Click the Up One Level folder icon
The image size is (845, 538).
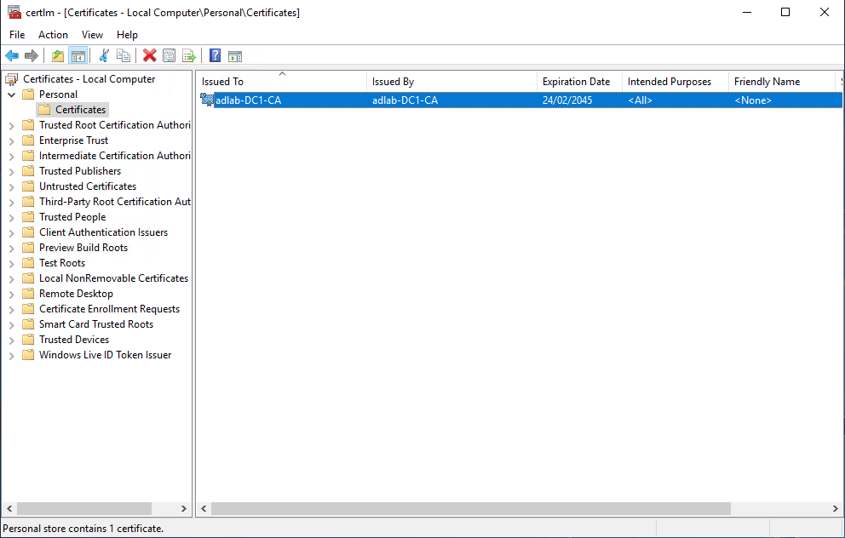tap(56, 55)
